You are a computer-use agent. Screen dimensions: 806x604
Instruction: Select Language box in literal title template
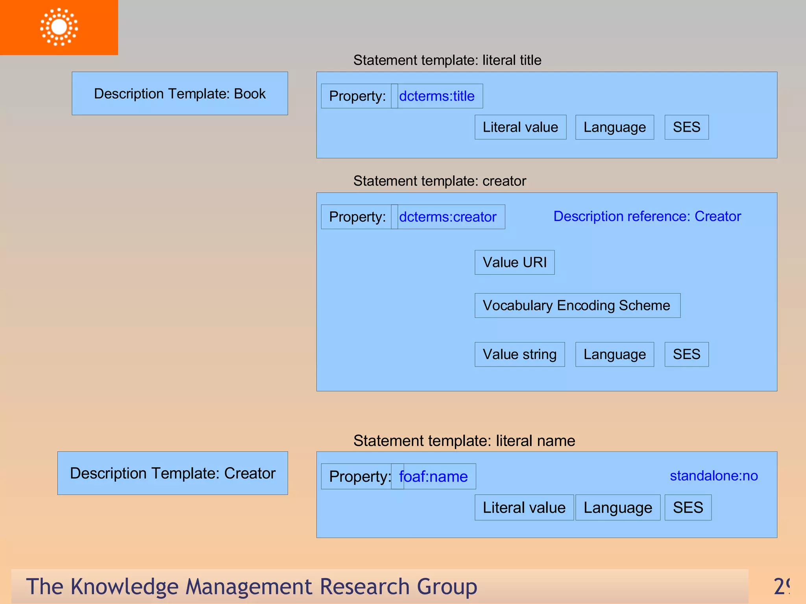(x=614, y=127)
